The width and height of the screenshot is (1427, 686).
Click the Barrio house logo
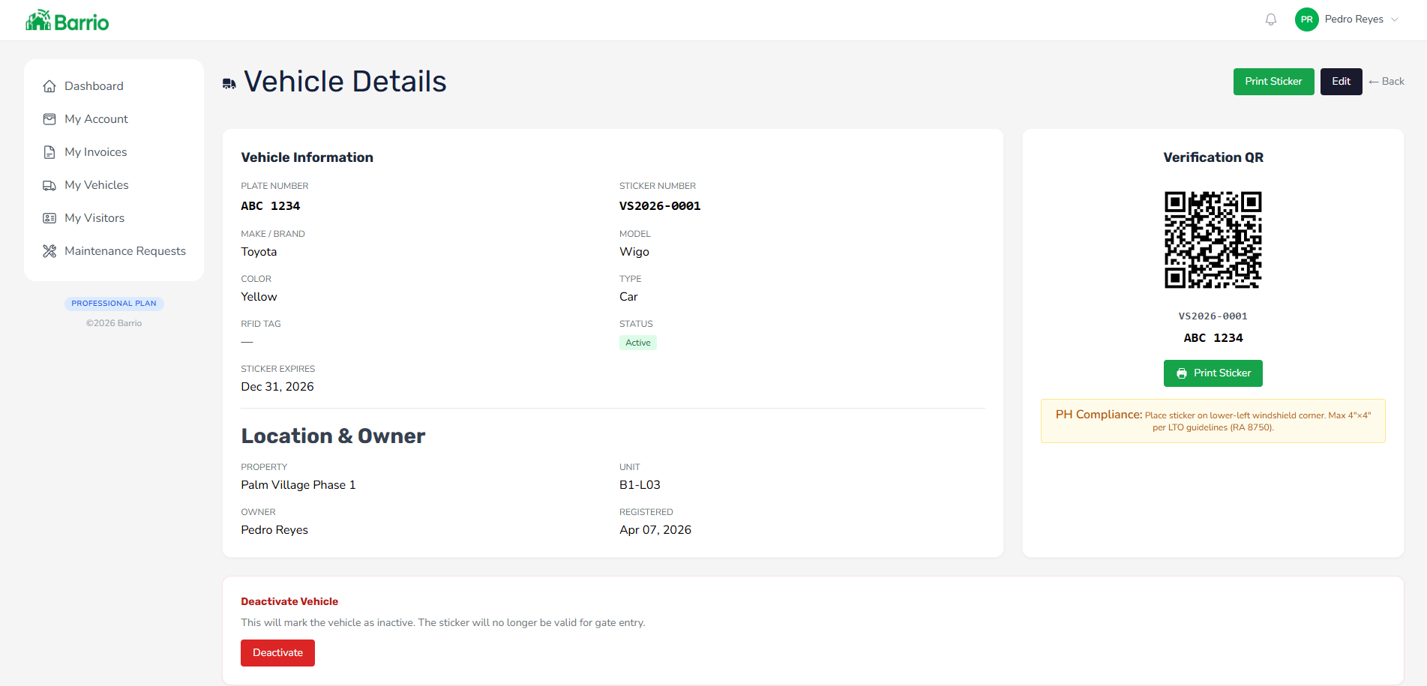click(37, 19)
